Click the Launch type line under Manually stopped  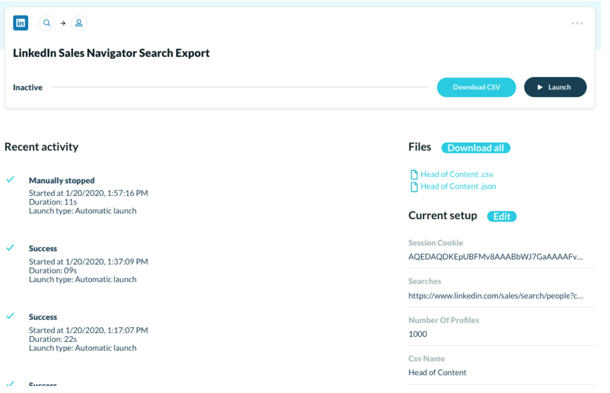click(x=83, y=211)
